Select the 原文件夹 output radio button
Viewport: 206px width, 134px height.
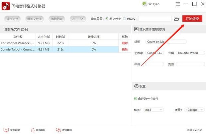coord(107,19)
